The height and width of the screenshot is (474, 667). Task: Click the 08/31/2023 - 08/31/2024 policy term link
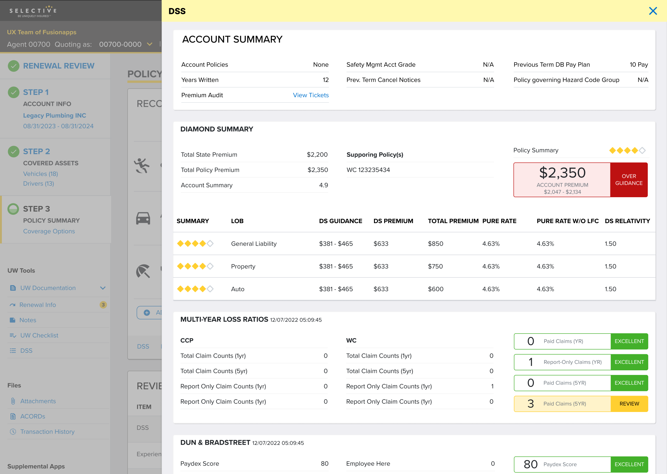point(58,126)
